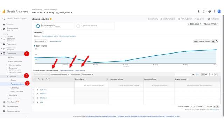
Task: Tick the checkbox for row 2 Телефон
Action: click(34, 94)
